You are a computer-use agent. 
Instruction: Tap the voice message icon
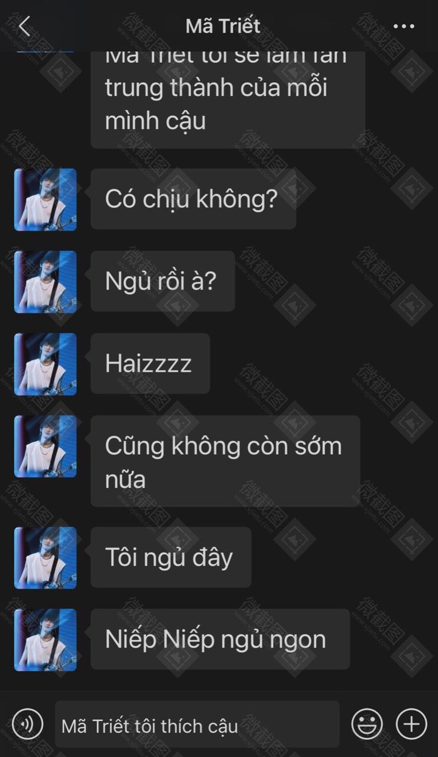pyautogui.click(x=28, y=723)
